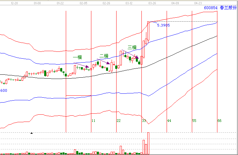
Task: Click the small black triangle marker above volume panel
Action: [x=32, y=133]
